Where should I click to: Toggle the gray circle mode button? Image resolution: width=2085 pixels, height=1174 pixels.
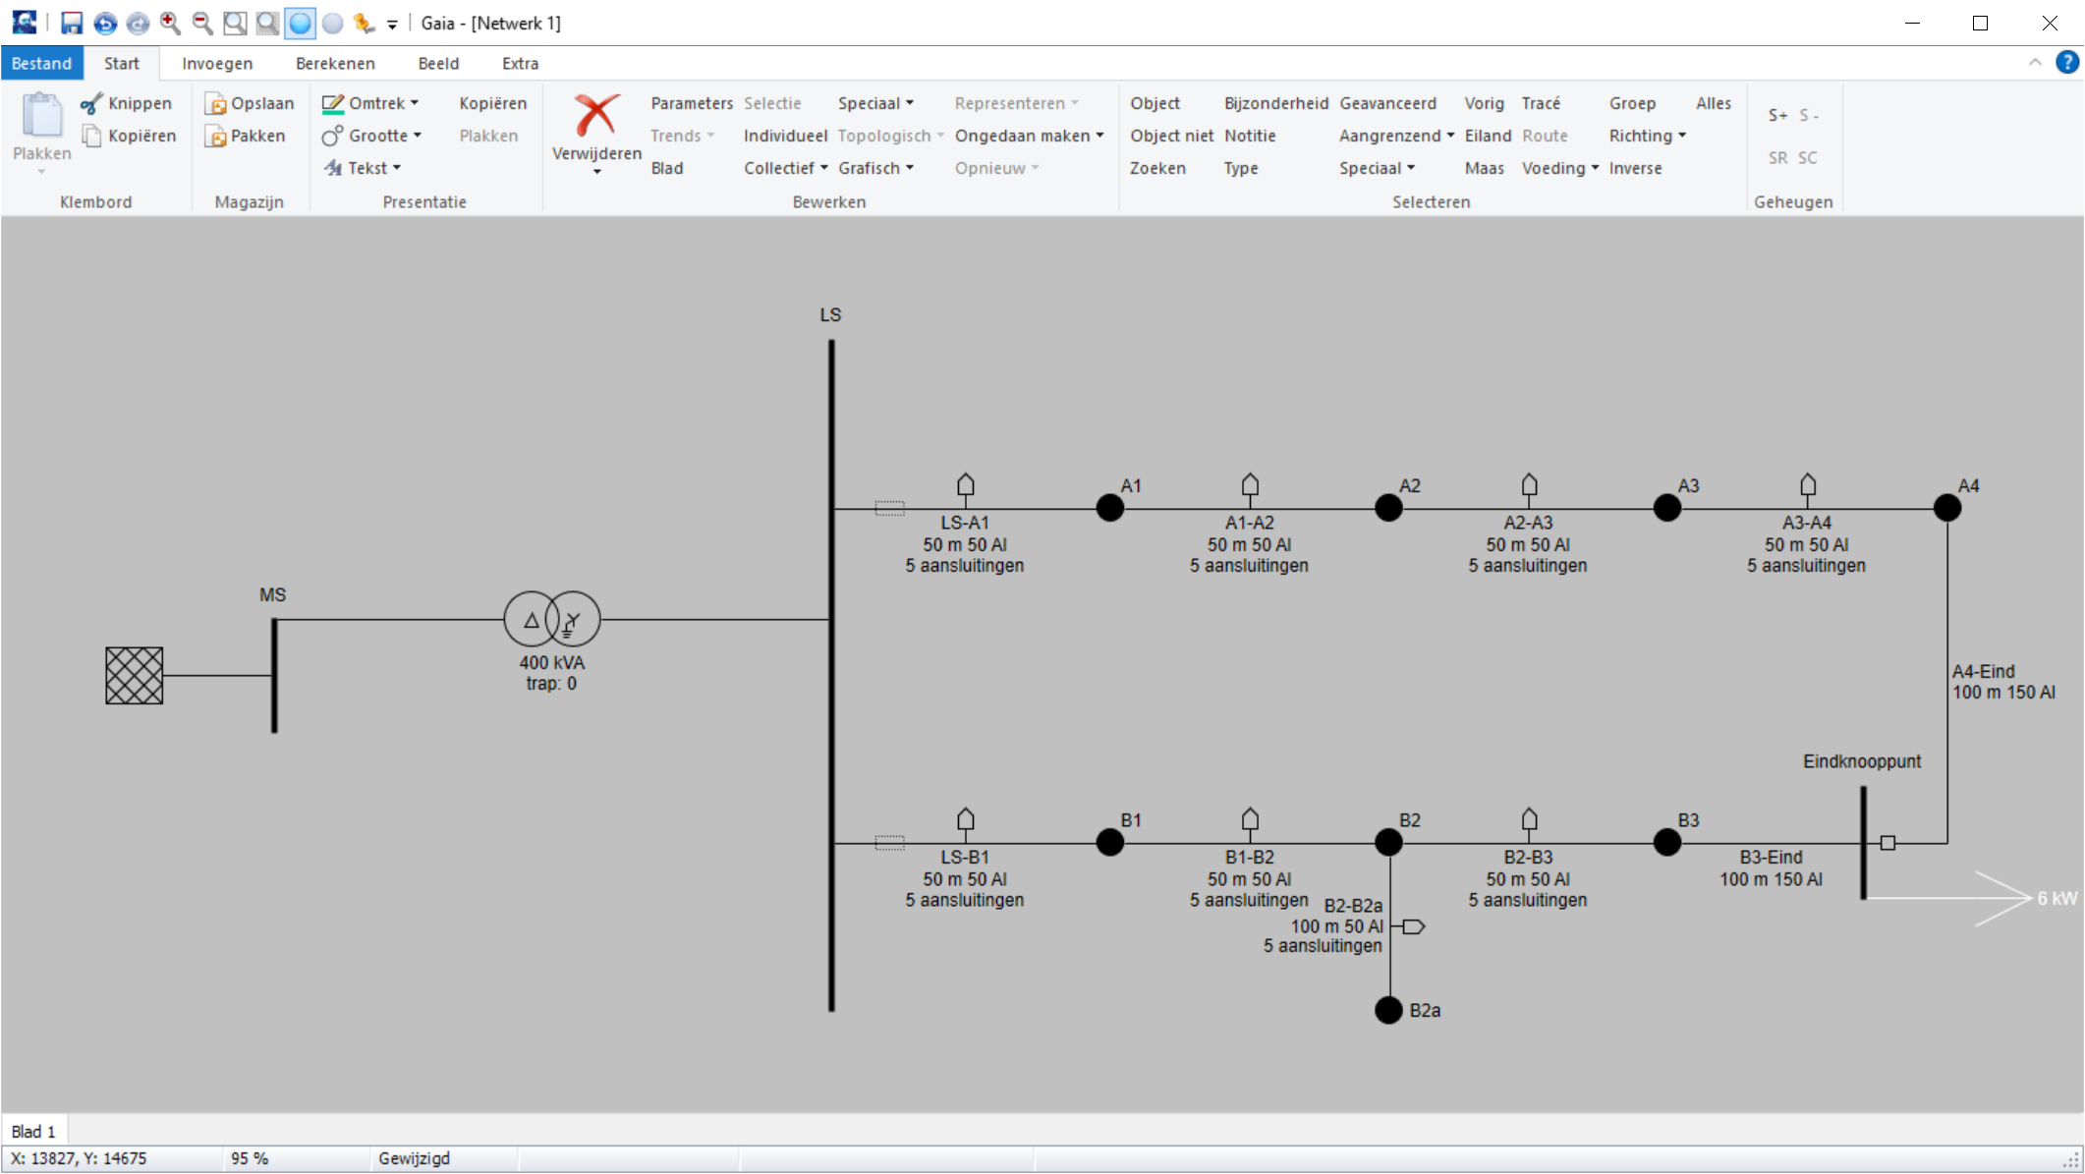333,23
